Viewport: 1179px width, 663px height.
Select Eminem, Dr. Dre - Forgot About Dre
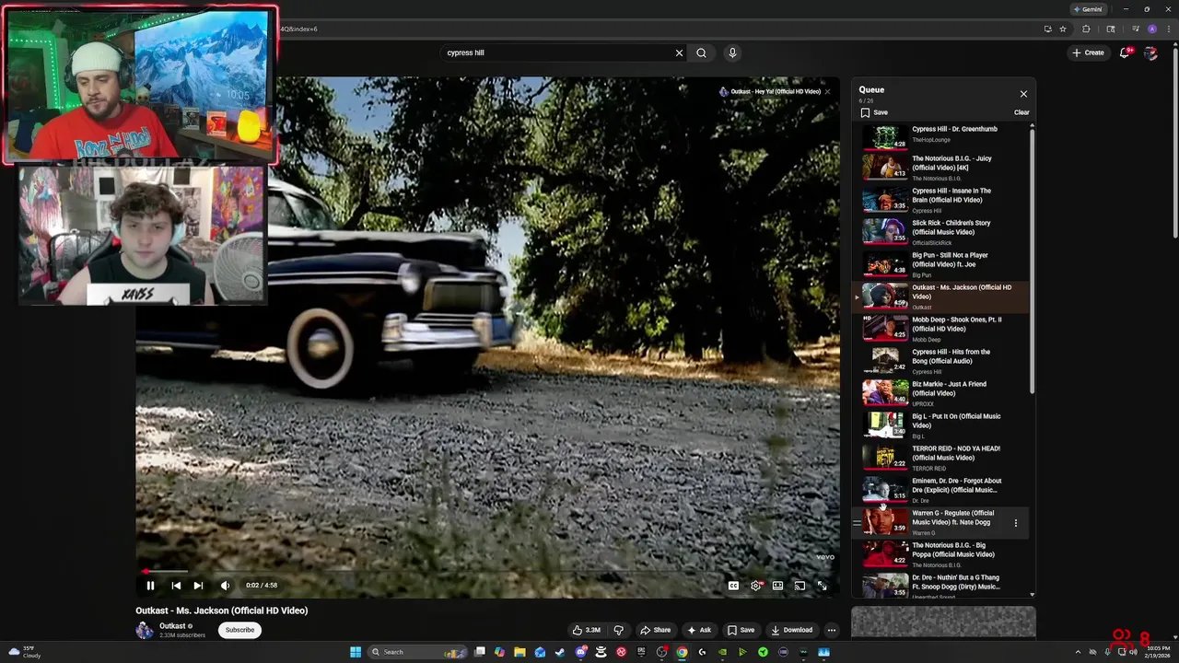pyautogui.click(x=940, y=489)
